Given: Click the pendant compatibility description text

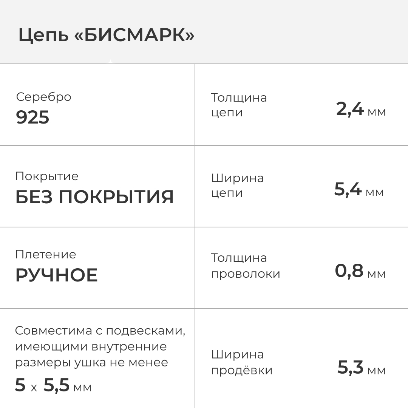Looking at the screenshot, I should point(100,346).
